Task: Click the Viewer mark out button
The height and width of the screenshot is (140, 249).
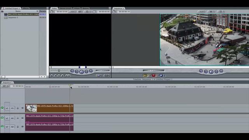Action: (69, 76)
